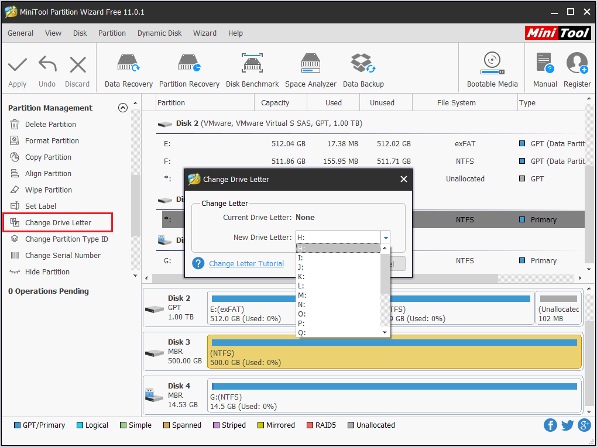
Task: Click the Disk 2 header row in list
Action: pos(370,123)
